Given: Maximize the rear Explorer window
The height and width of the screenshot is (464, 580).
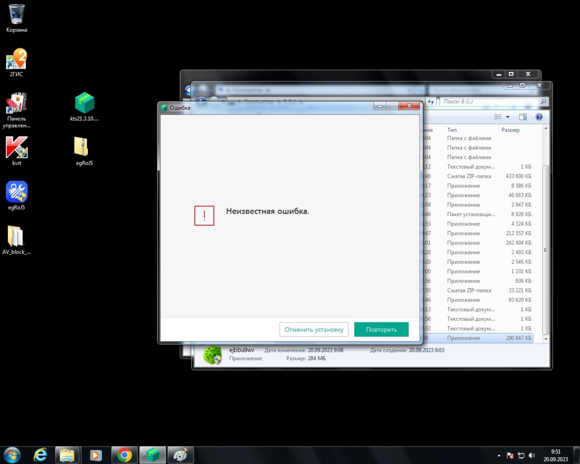Looking at the screenshot, I should point(511,74).
